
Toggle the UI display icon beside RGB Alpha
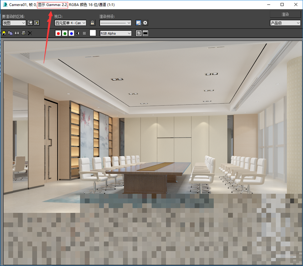[145, 33]
